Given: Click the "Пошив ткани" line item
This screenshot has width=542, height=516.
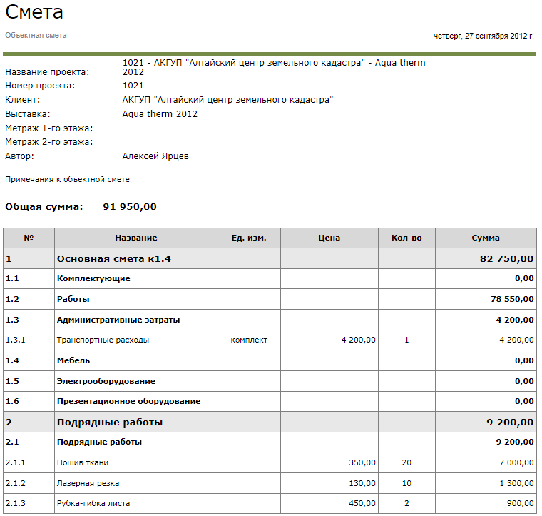Looking at the screenshot, I should click(x=82, y=462).
